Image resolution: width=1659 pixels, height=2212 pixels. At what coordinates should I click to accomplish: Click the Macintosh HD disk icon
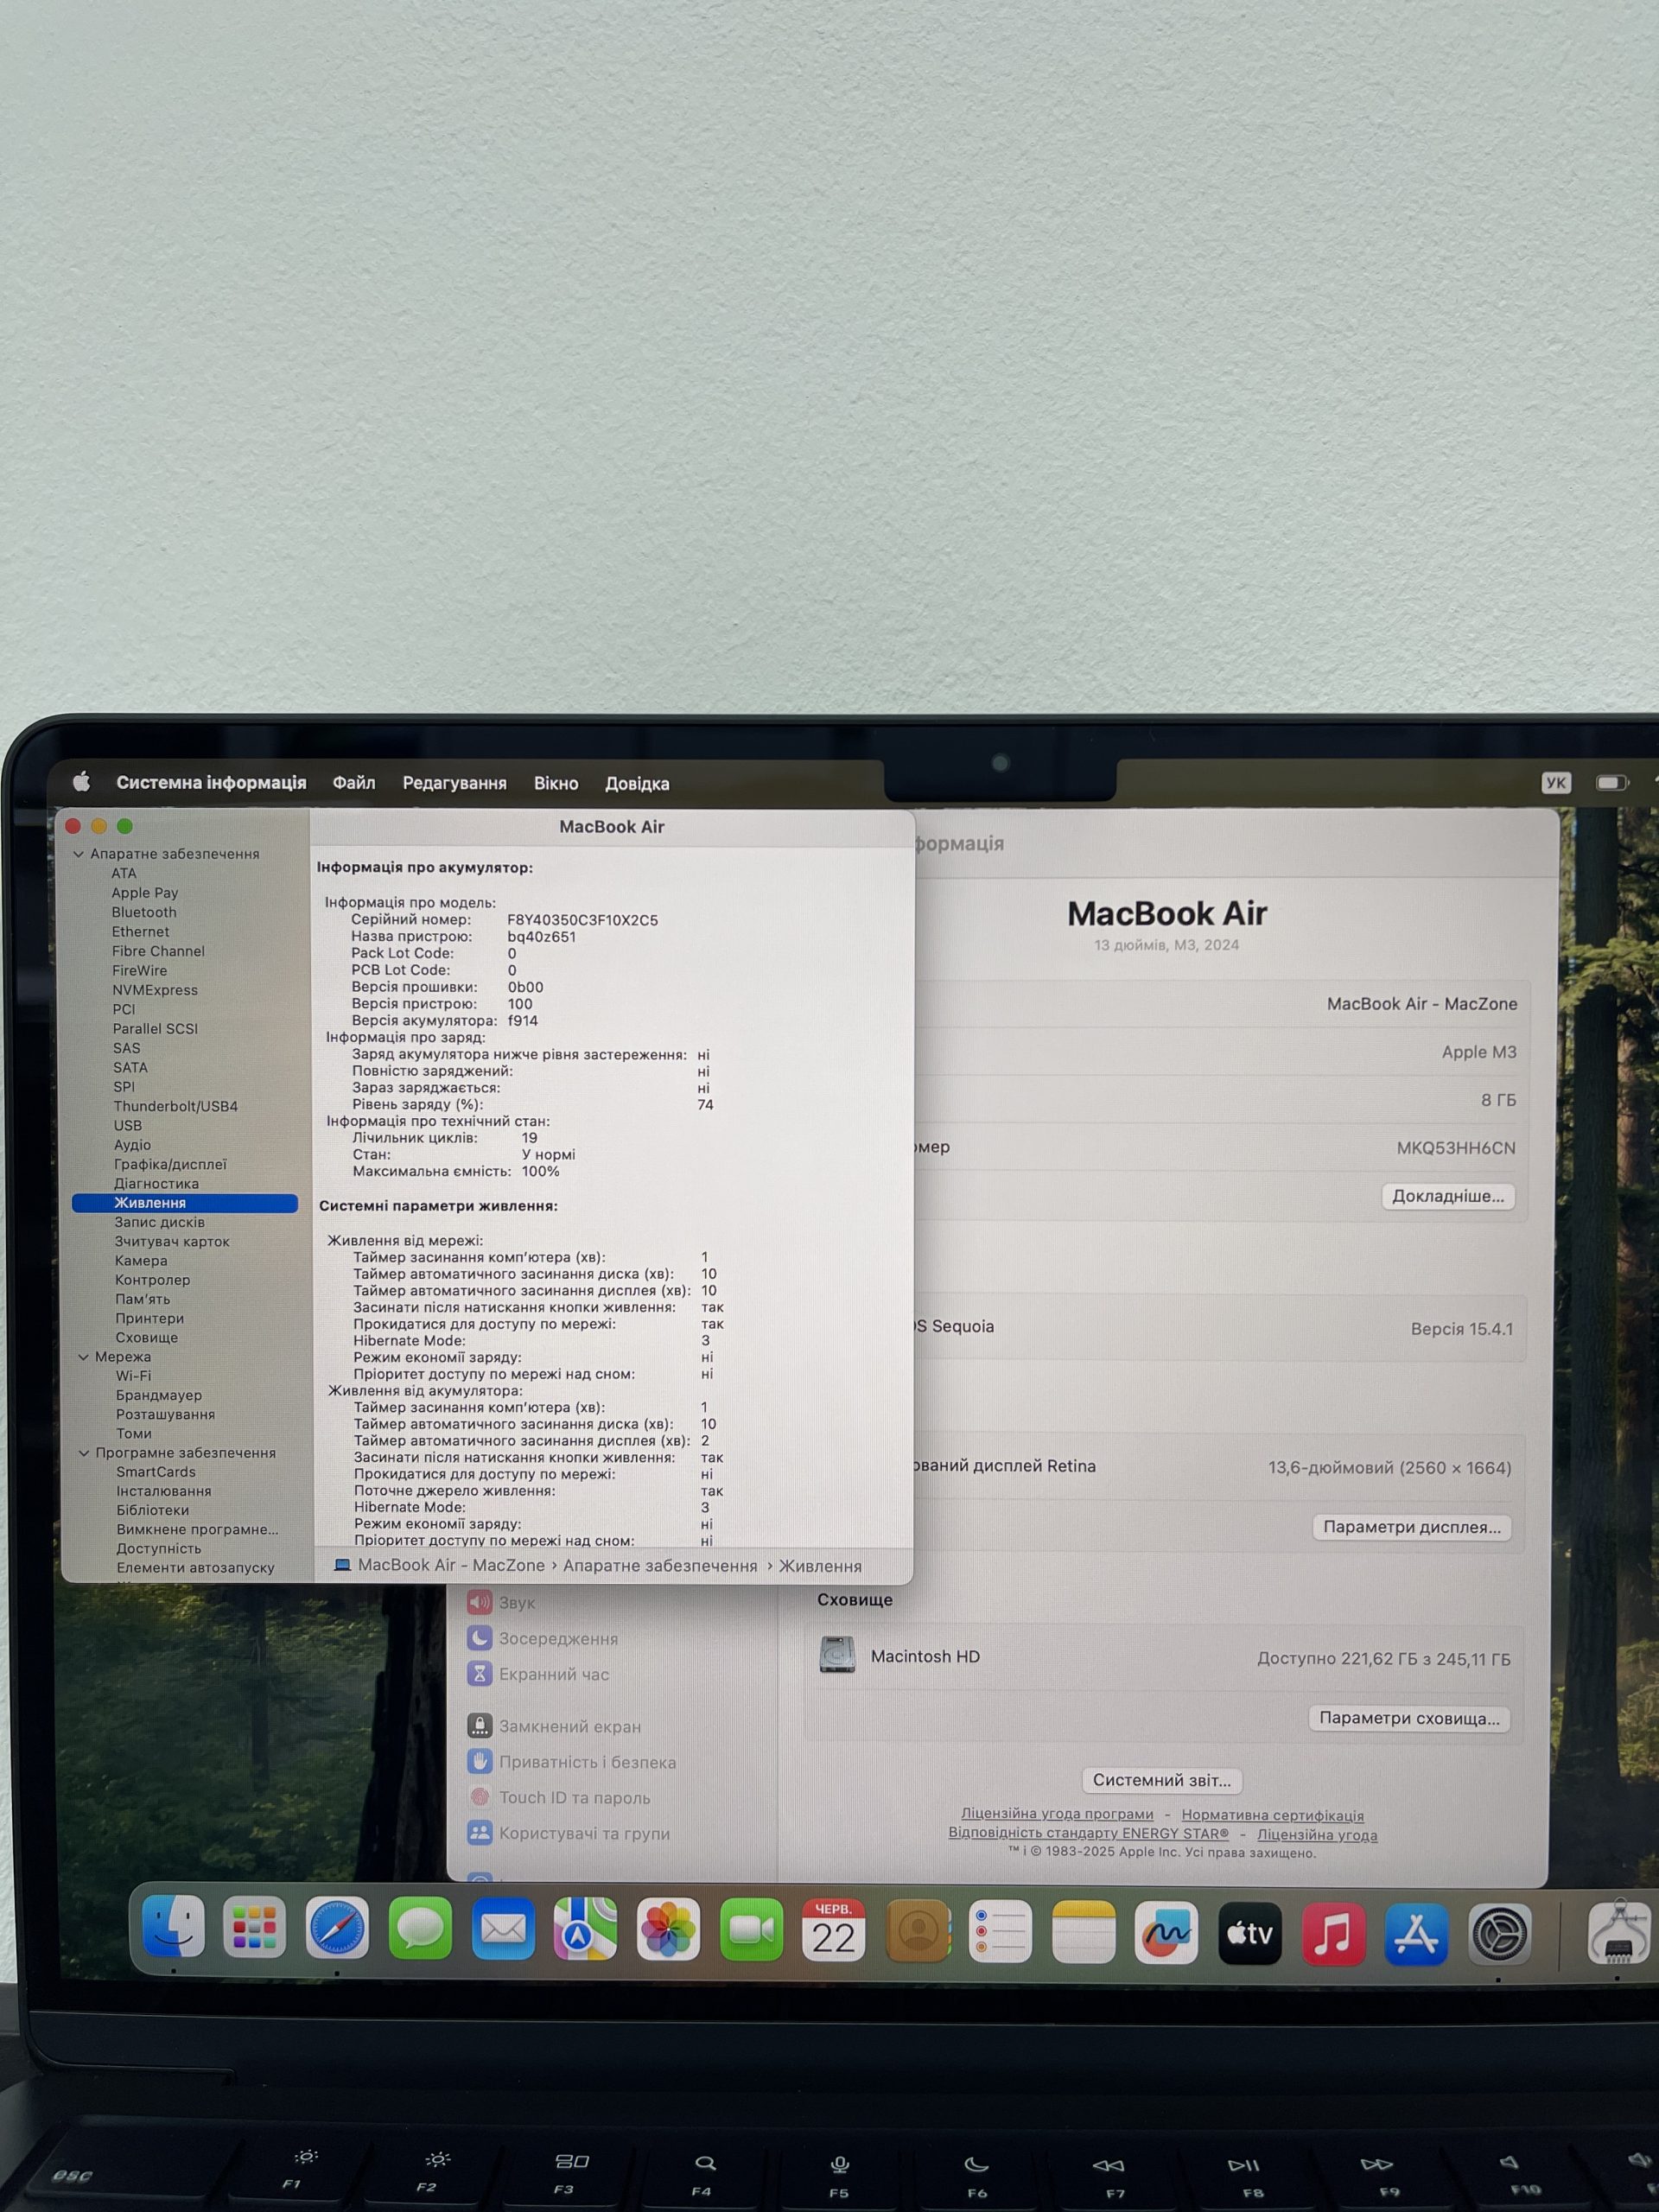point(837,1655)
